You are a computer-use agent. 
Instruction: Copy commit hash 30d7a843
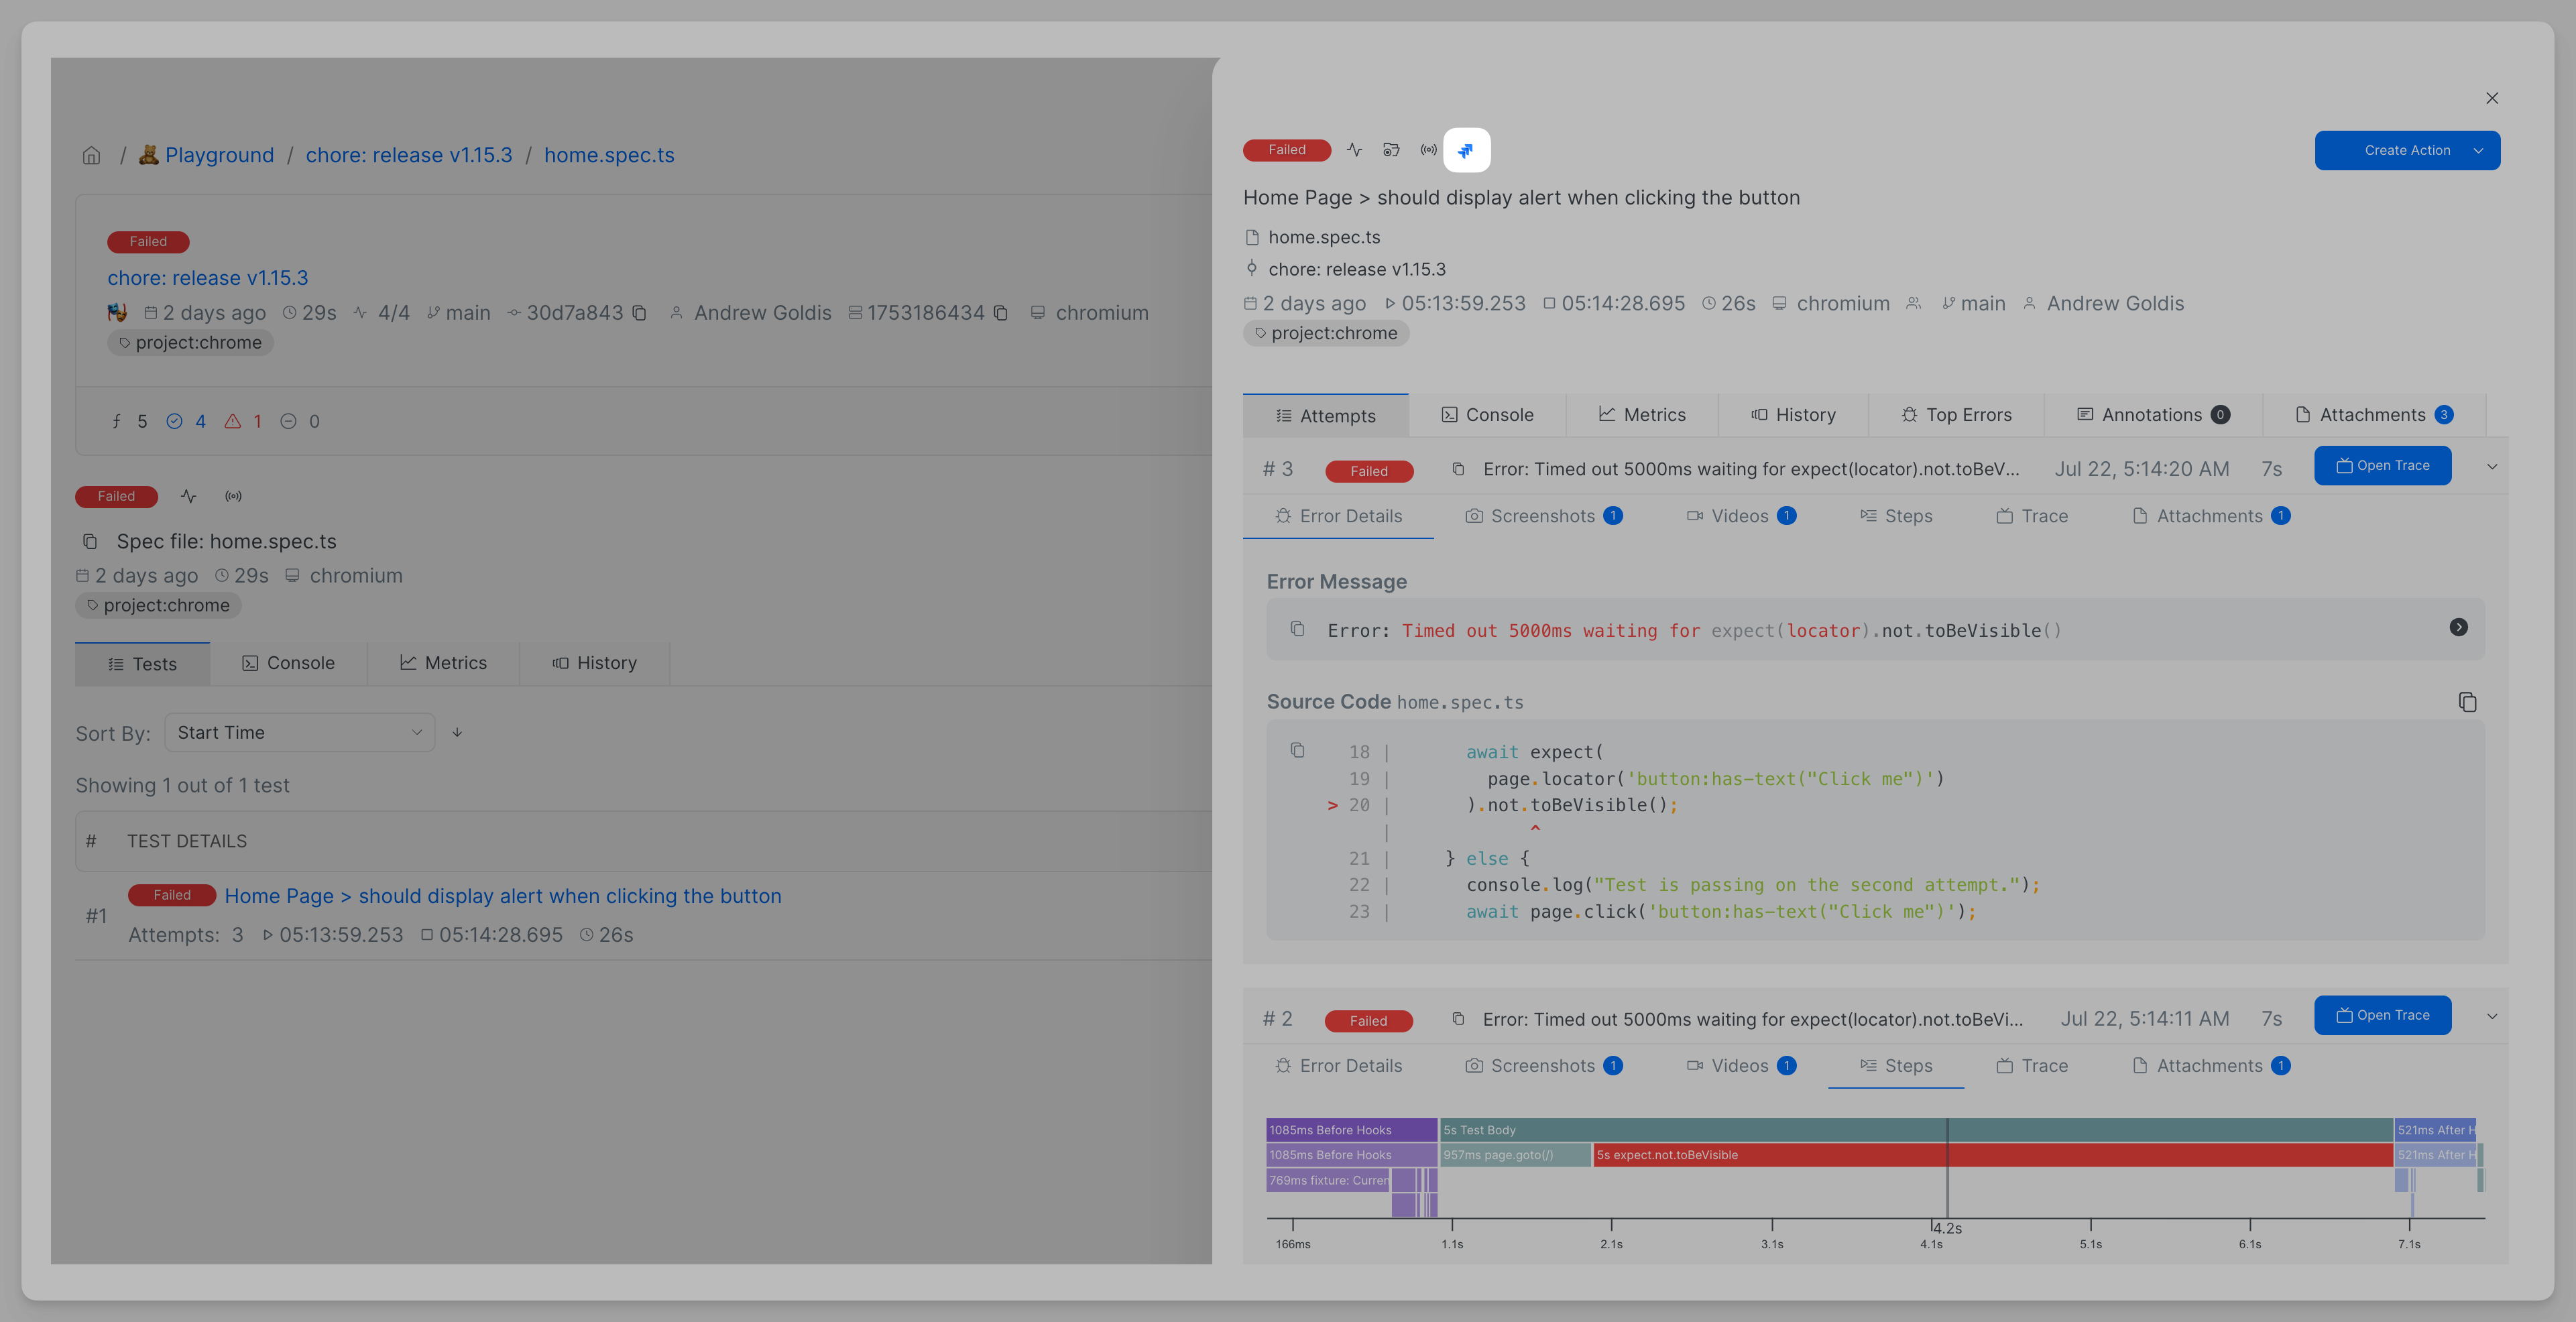(639, 313)
